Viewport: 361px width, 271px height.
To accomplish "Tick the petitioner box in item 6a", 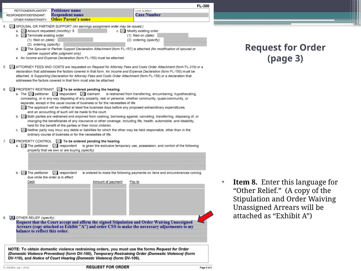I will click(x=31, y=94).
